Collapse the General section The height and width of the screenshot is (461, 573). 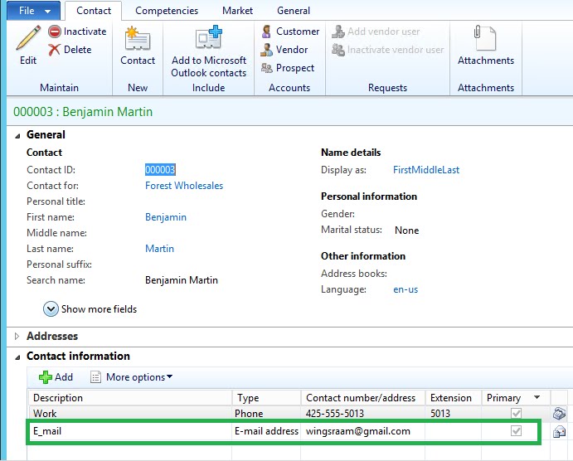[17, 136]
